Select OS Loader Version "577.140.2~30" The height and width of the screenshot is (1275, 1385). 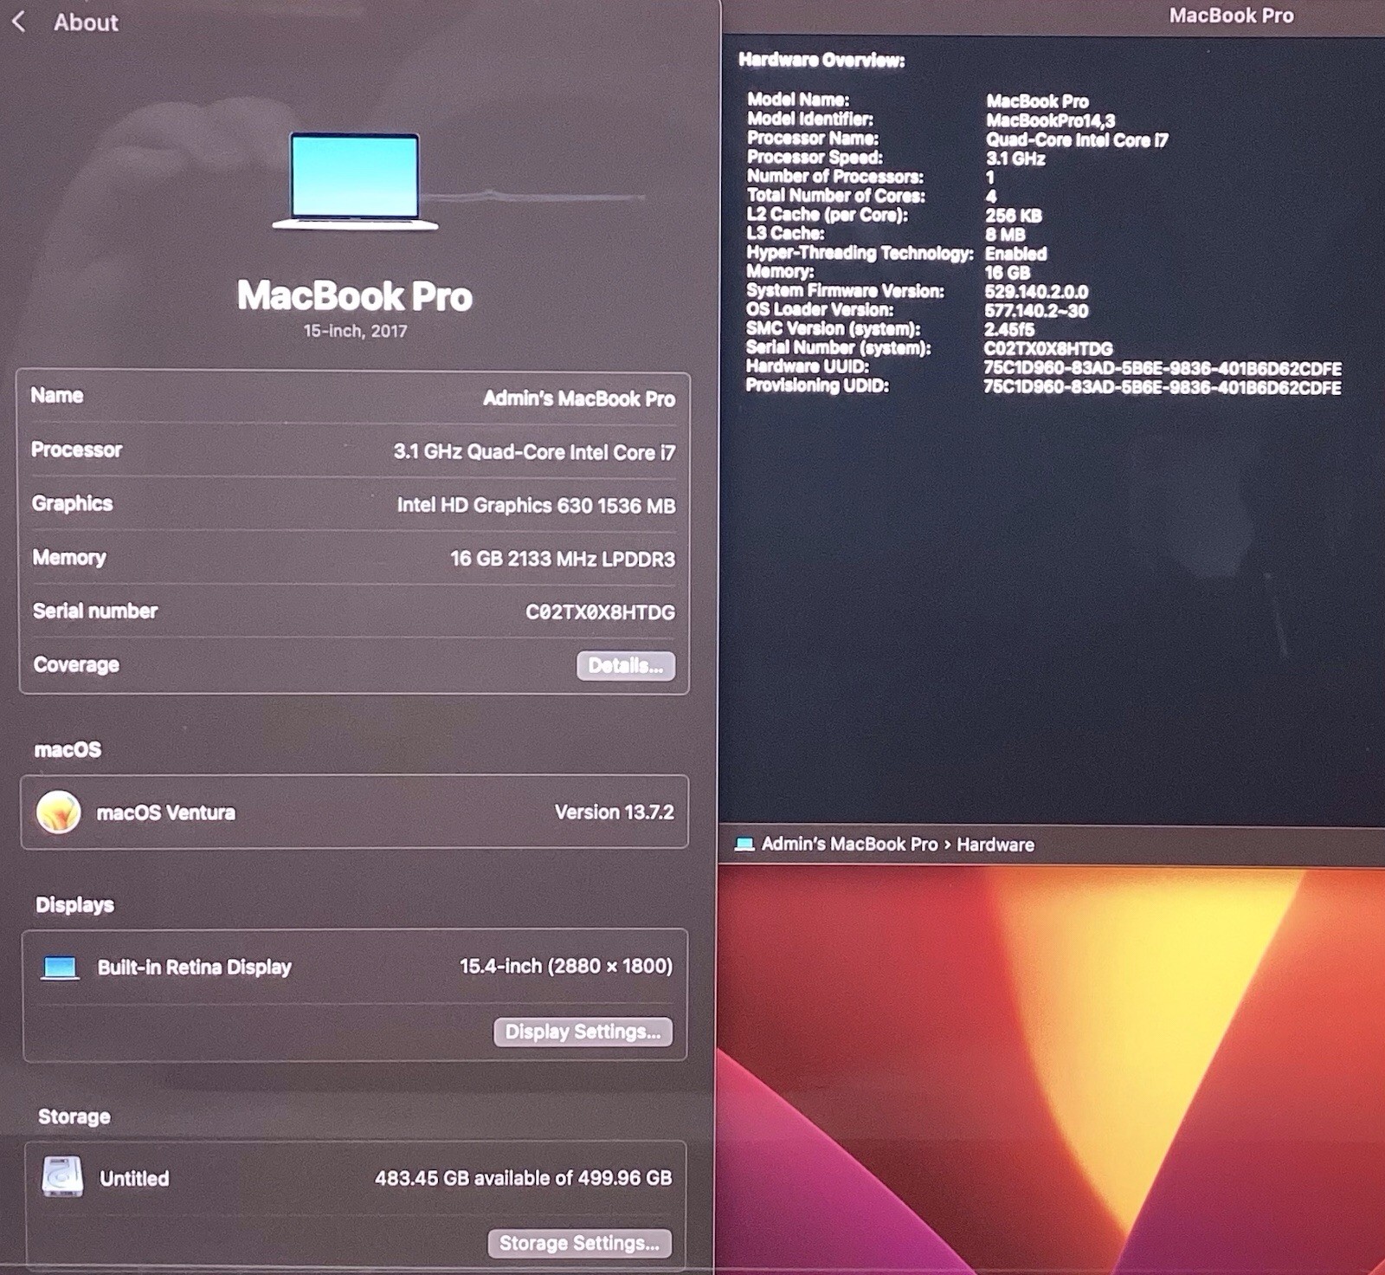tap(1037, 311)
